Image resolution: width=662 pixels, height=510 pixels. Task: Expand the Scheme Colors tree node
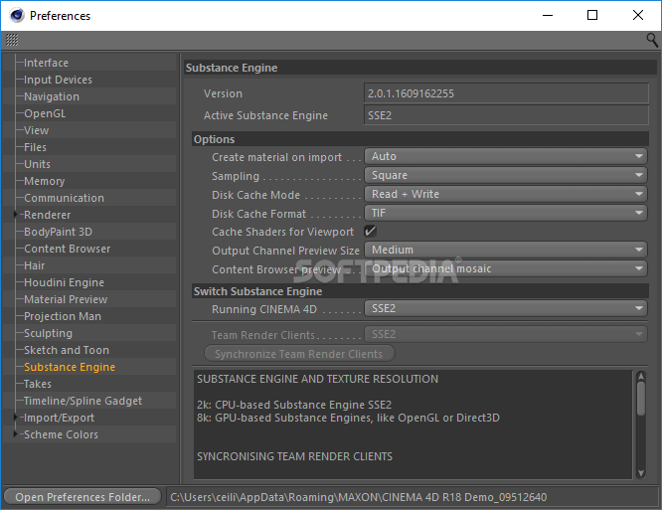(16, 434)
